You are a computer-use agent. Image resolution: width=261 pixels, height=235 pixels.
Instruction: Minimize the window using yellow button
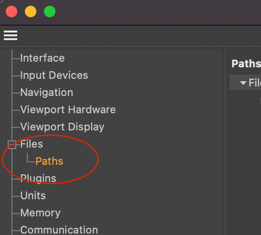point(31,11)
